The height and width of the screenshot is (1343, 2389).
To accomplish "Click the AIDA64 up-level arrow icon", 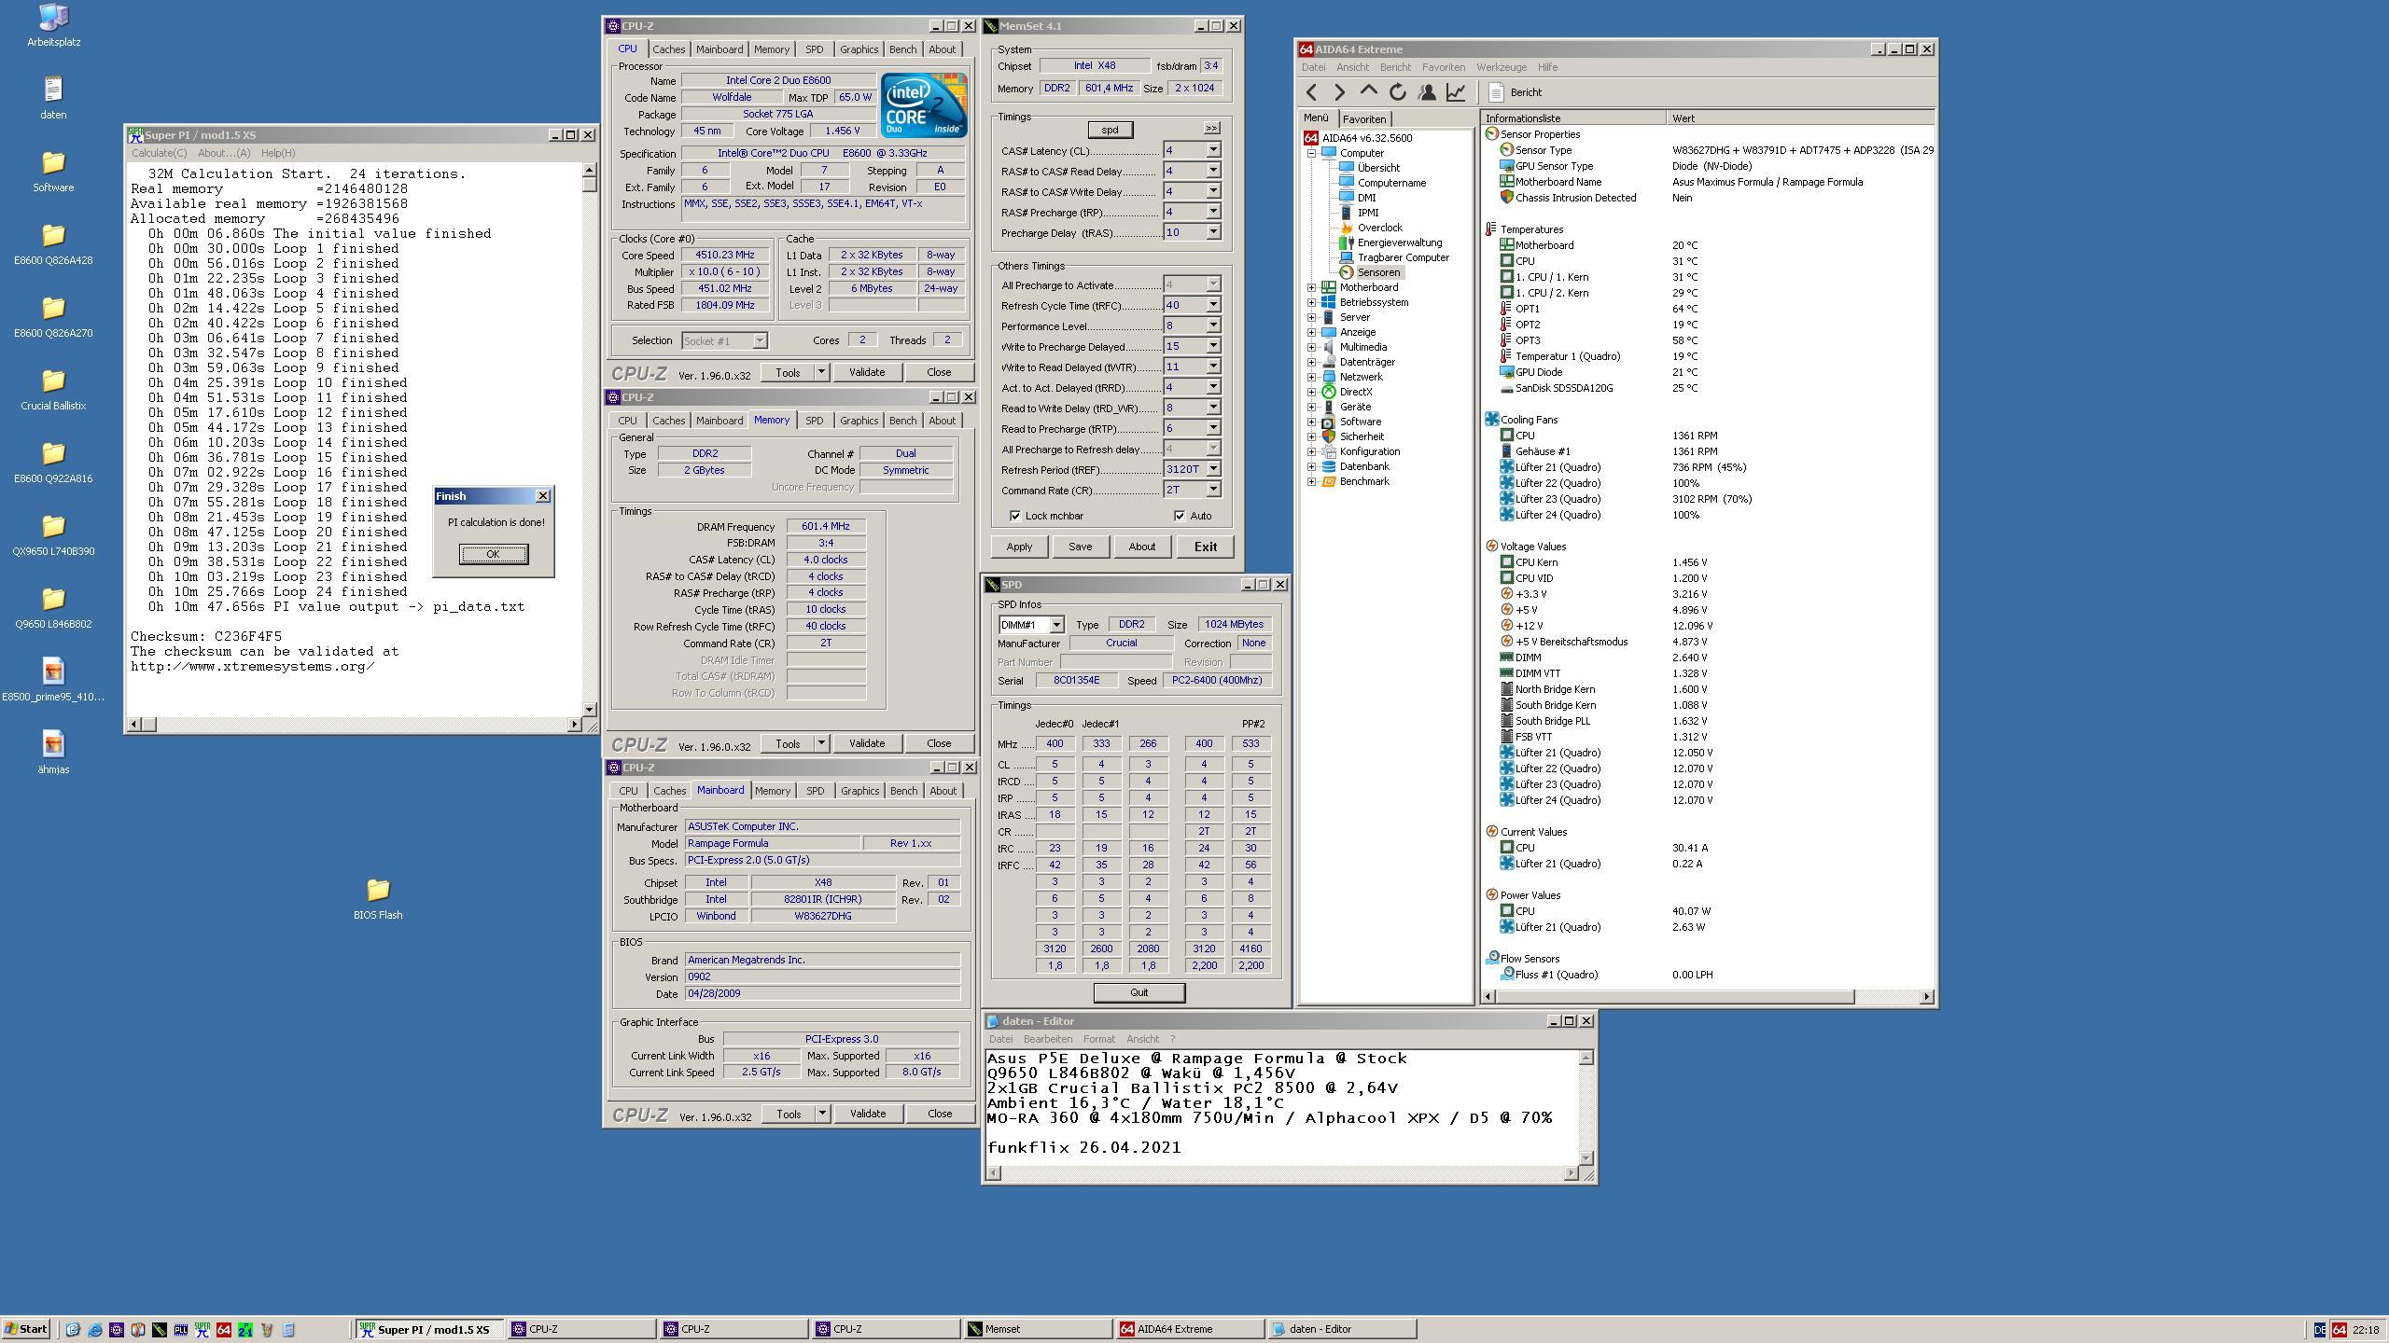I will (1368, 91).
